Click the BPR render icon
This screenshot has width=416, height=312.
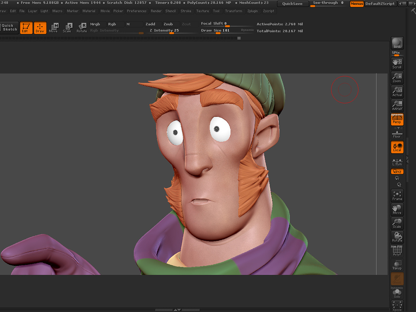pos(397,43)
